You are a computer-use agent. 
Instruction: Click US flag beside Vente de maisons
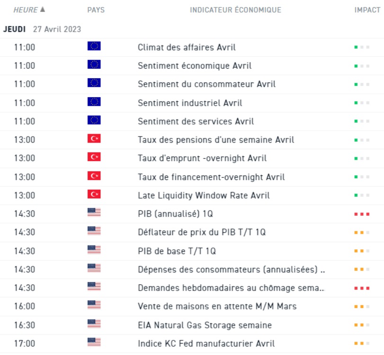tap(94, 306)
